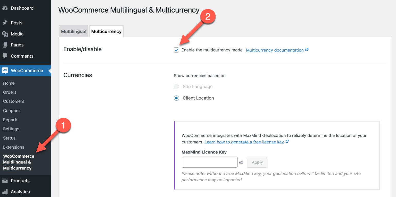The width and height of the screenshot is (396, 197).
Task: Switch to the Multilingual tab
Action: [73, 31]
